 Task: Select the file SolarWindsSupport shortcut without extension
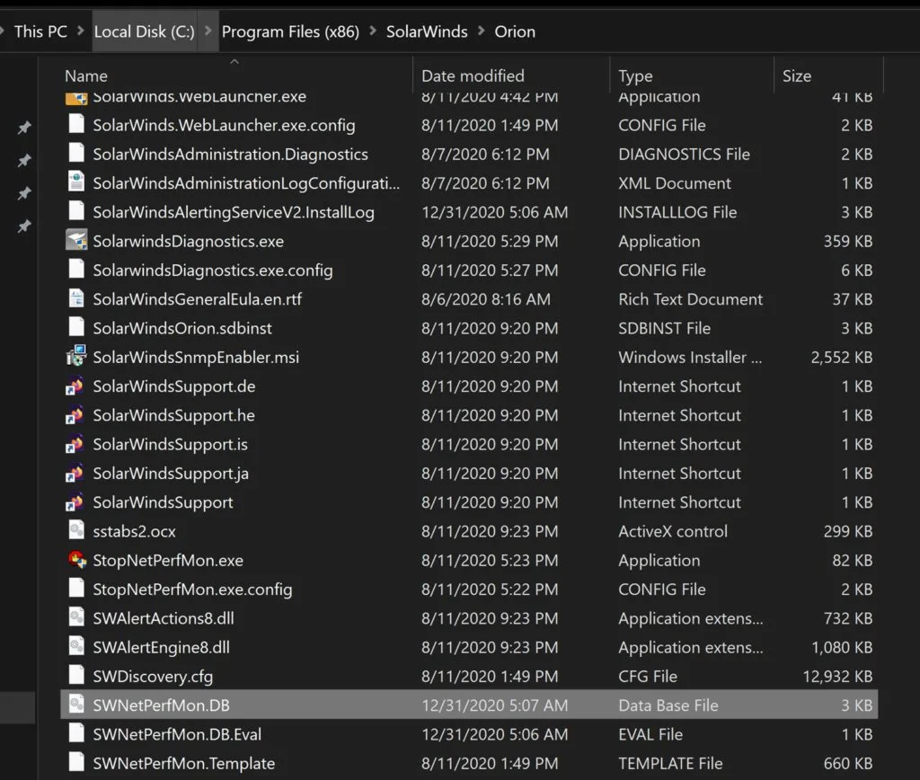tap(164, 503)
